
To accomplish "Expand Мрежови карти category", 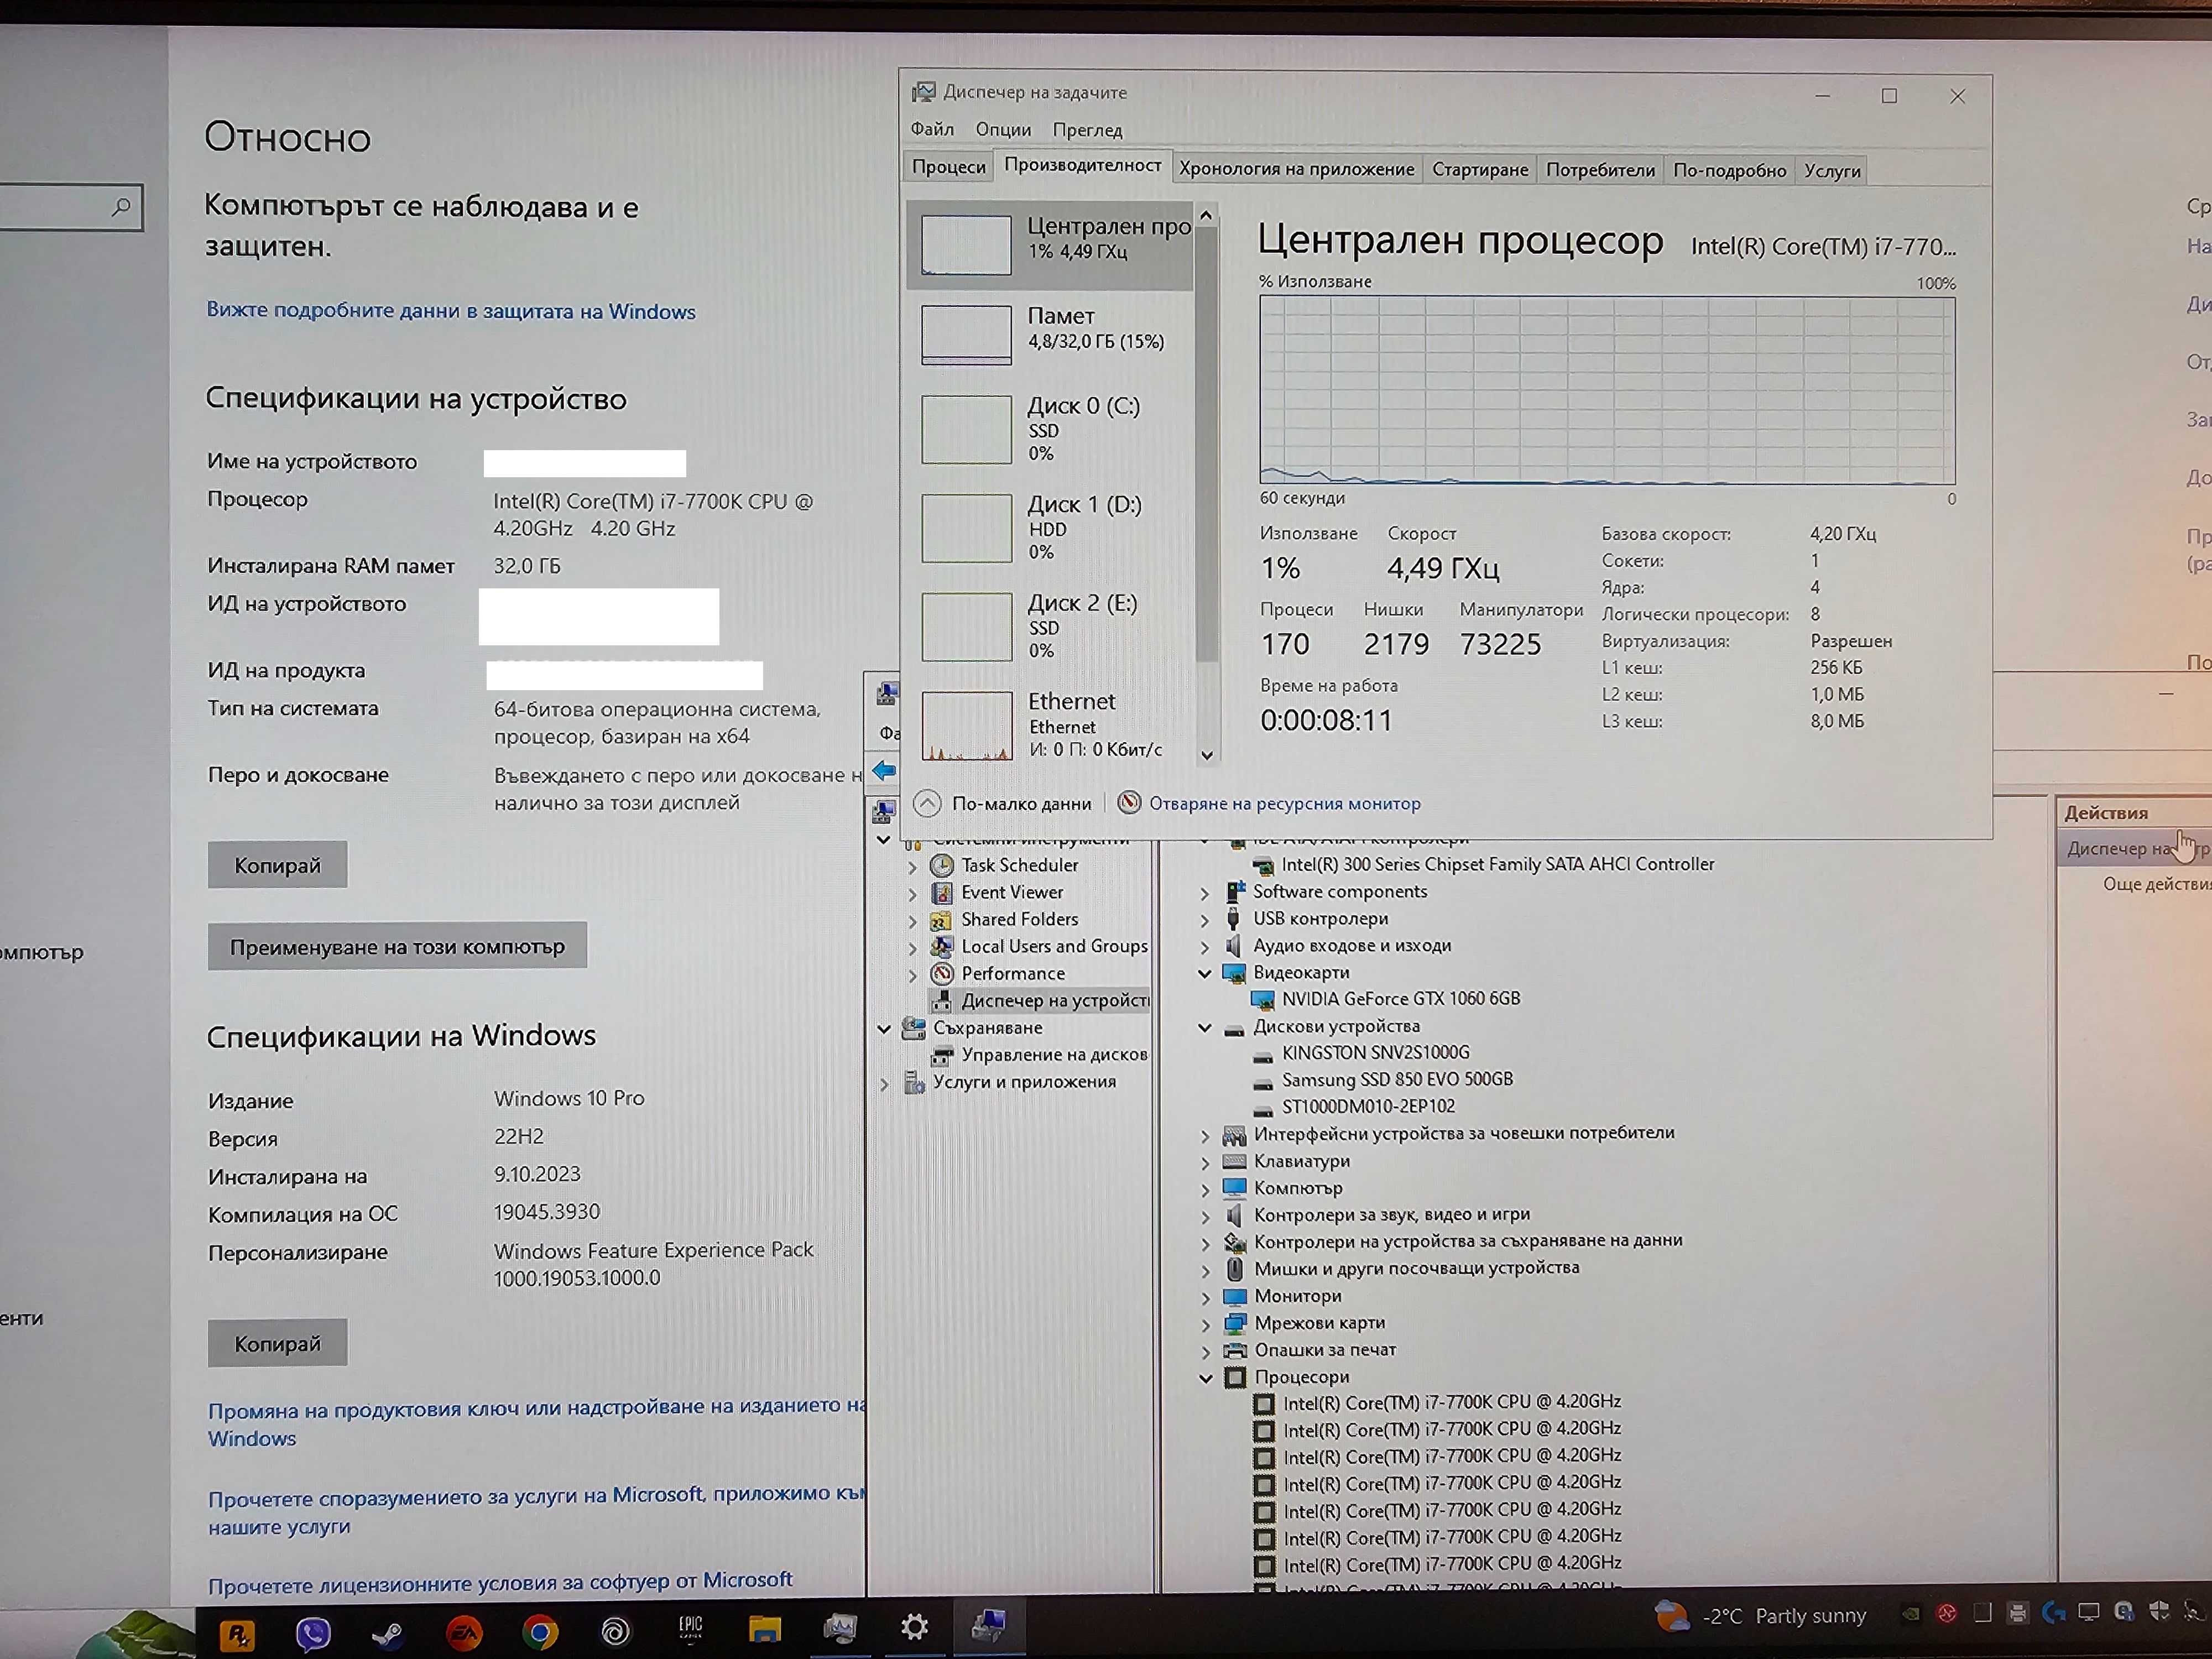I will tap(1206, 1324).
